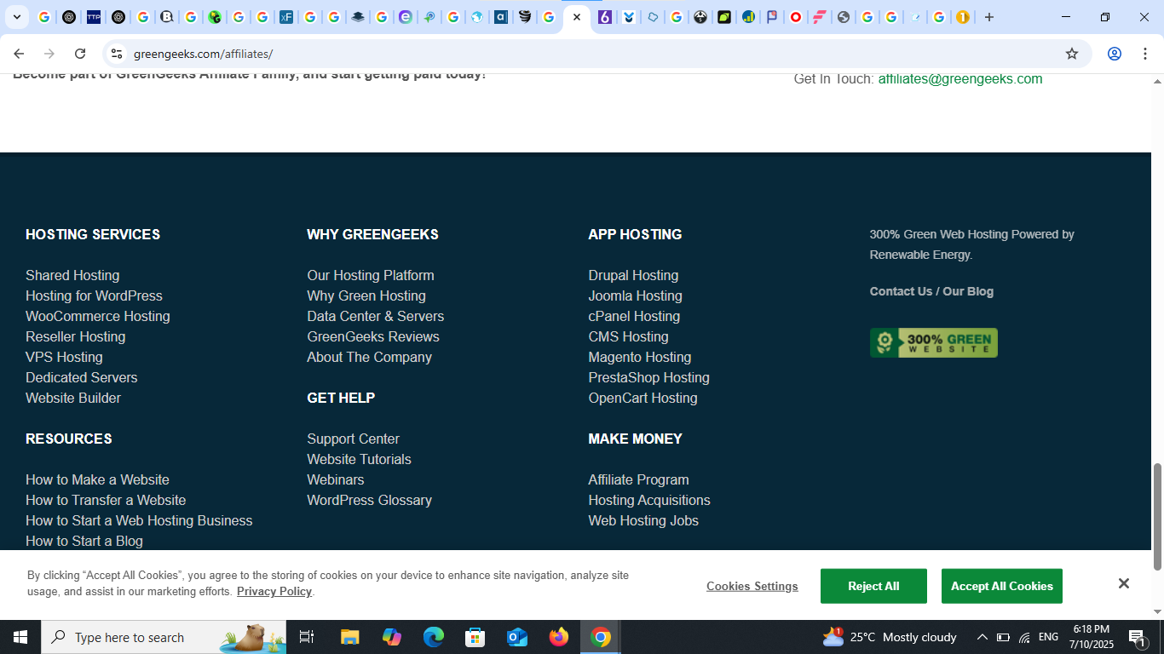Open the Our Blog footer link

pos(968,291)
